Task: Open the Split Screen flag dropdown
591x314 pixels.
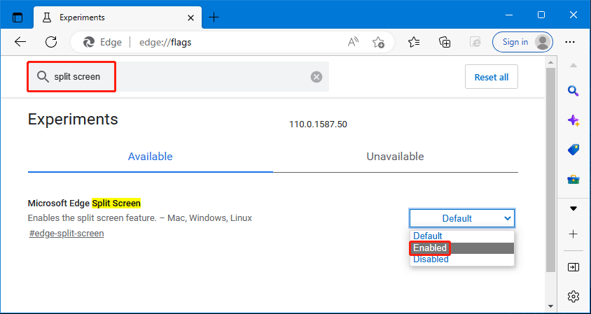Action: [462, 218]
